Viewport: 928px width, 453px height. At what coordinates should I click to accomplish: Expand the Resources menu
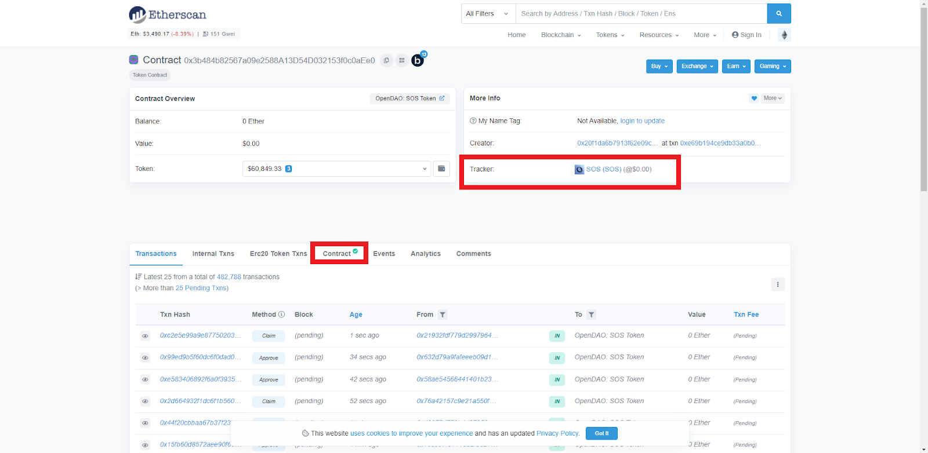click(x=659, y=35)
